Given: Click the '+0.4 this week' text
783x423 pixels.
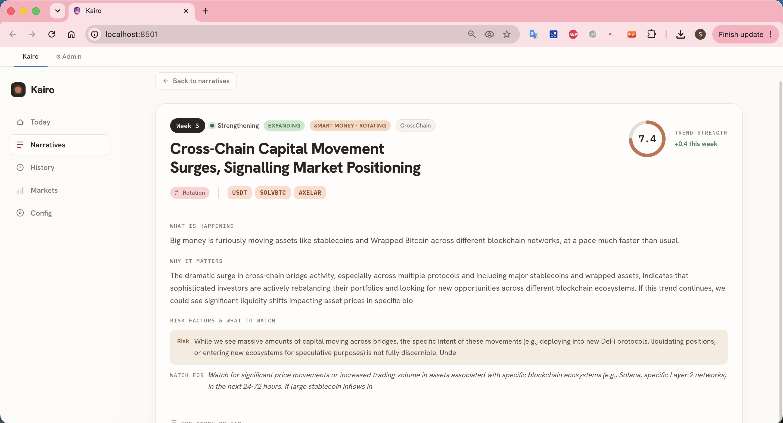Looking at the screenshot, I should pos(696,144).
